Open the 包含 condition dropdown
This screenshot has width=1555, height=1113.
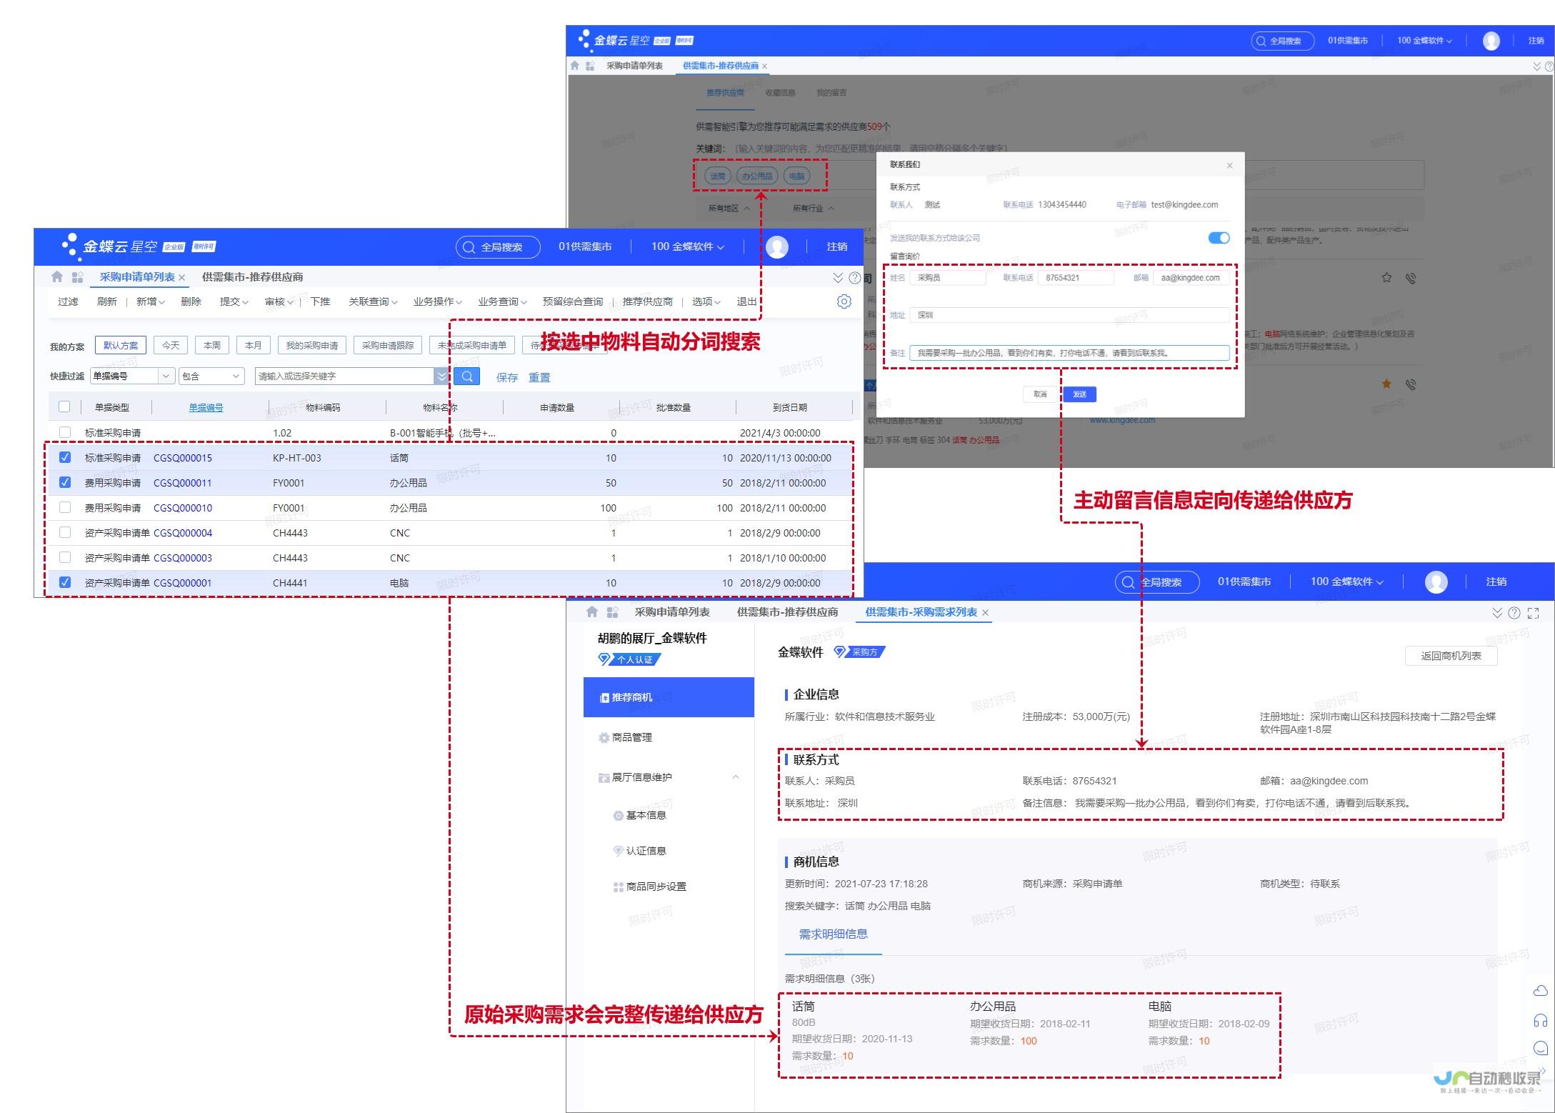[211, 376]
